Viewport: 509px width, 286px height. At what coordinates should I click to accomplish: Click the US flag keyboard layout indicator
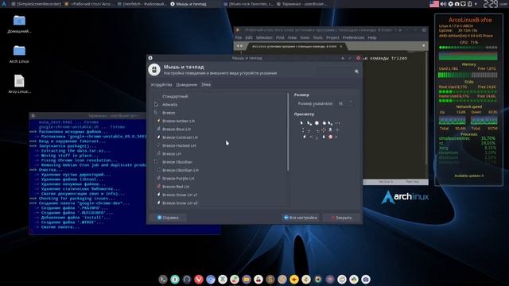coord(434,4)
